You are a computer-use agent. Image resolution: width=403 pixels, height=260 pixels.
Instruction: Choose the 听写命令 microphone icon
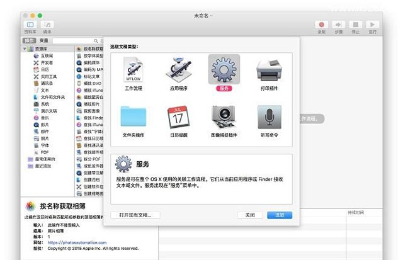coord(270,117)
